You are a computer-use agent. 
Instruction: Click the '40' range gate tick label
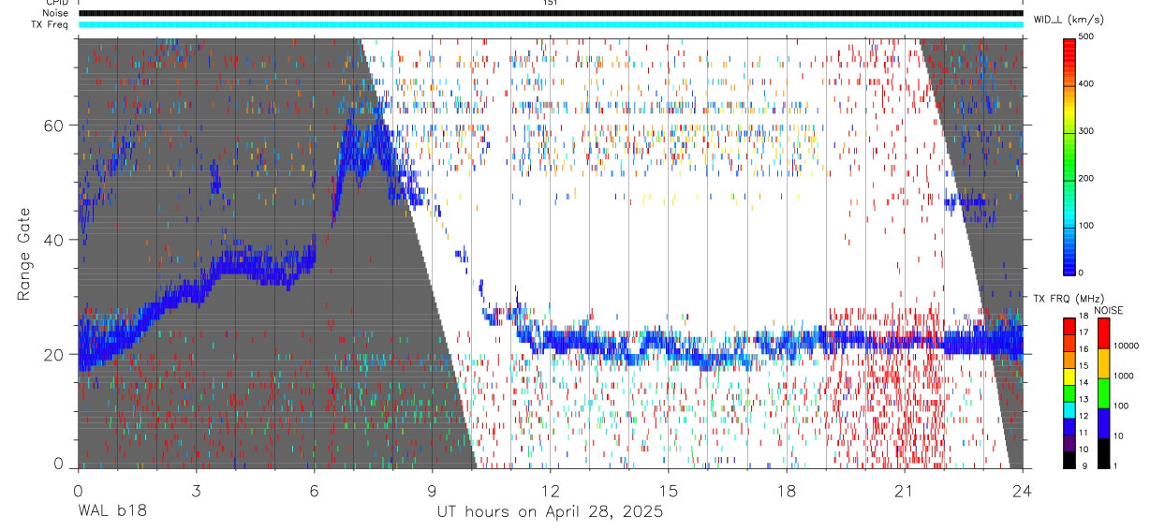[54, 240]
